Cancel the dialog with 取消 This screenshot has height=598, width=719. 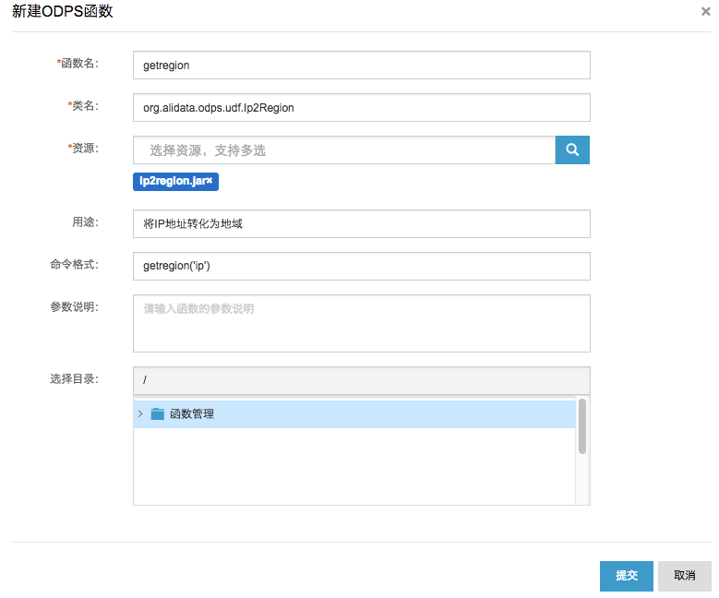pos(685,576)
